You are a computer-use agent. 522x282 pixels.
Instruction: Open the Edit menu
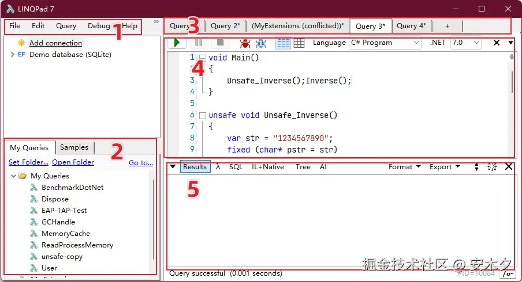point(38,26)
